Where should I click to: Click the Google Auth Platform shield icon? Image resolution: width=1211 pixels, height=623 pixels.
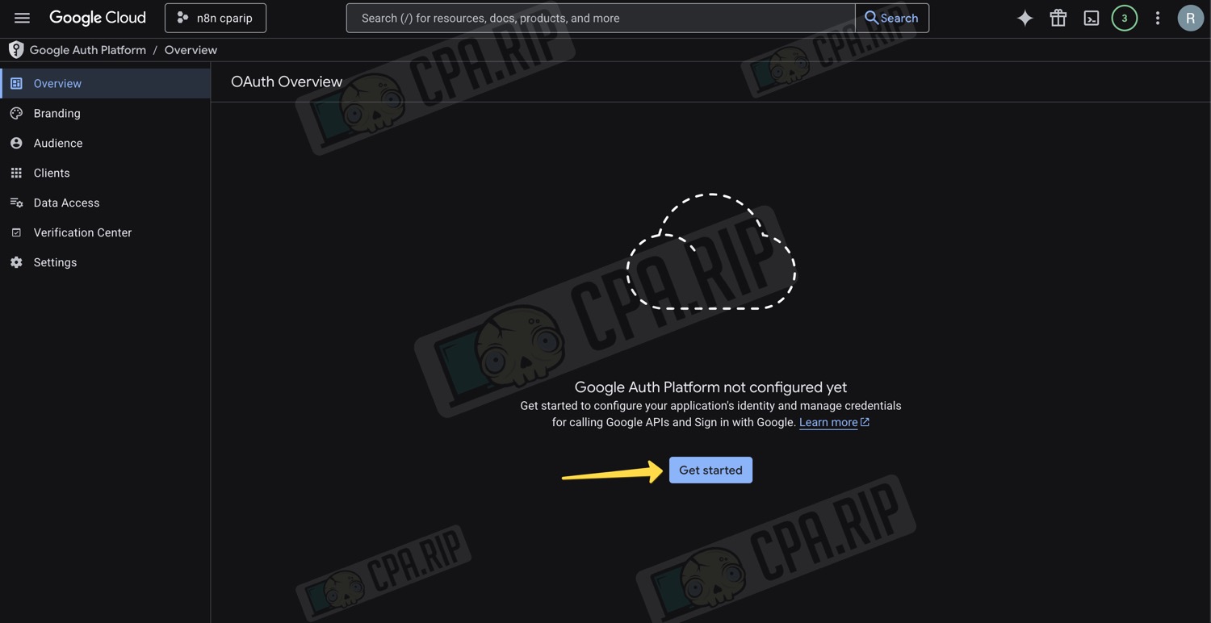pyautogui.click(x=16, y=50)
